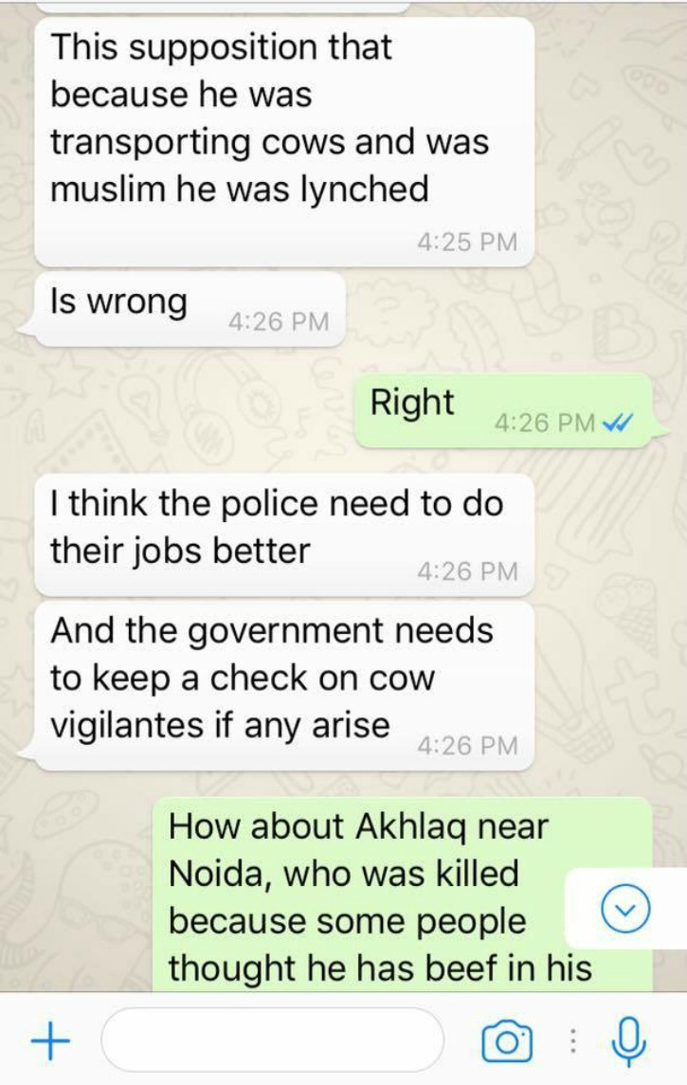Tap the timestamp next to 'Is wrong'
This screenshot has width=687, height=1085.
(279, 322)
